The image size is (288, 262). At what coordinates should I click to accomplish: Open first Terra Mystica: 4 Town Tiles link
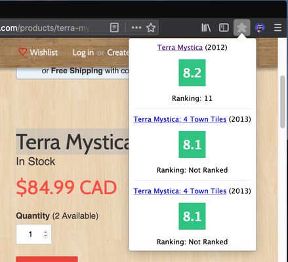(180, 119)
